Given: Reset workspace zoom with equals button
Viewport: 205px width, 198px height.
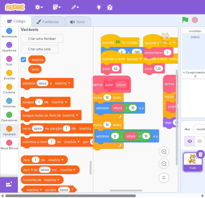Looking at the screenshot, I should click(164, 178).
